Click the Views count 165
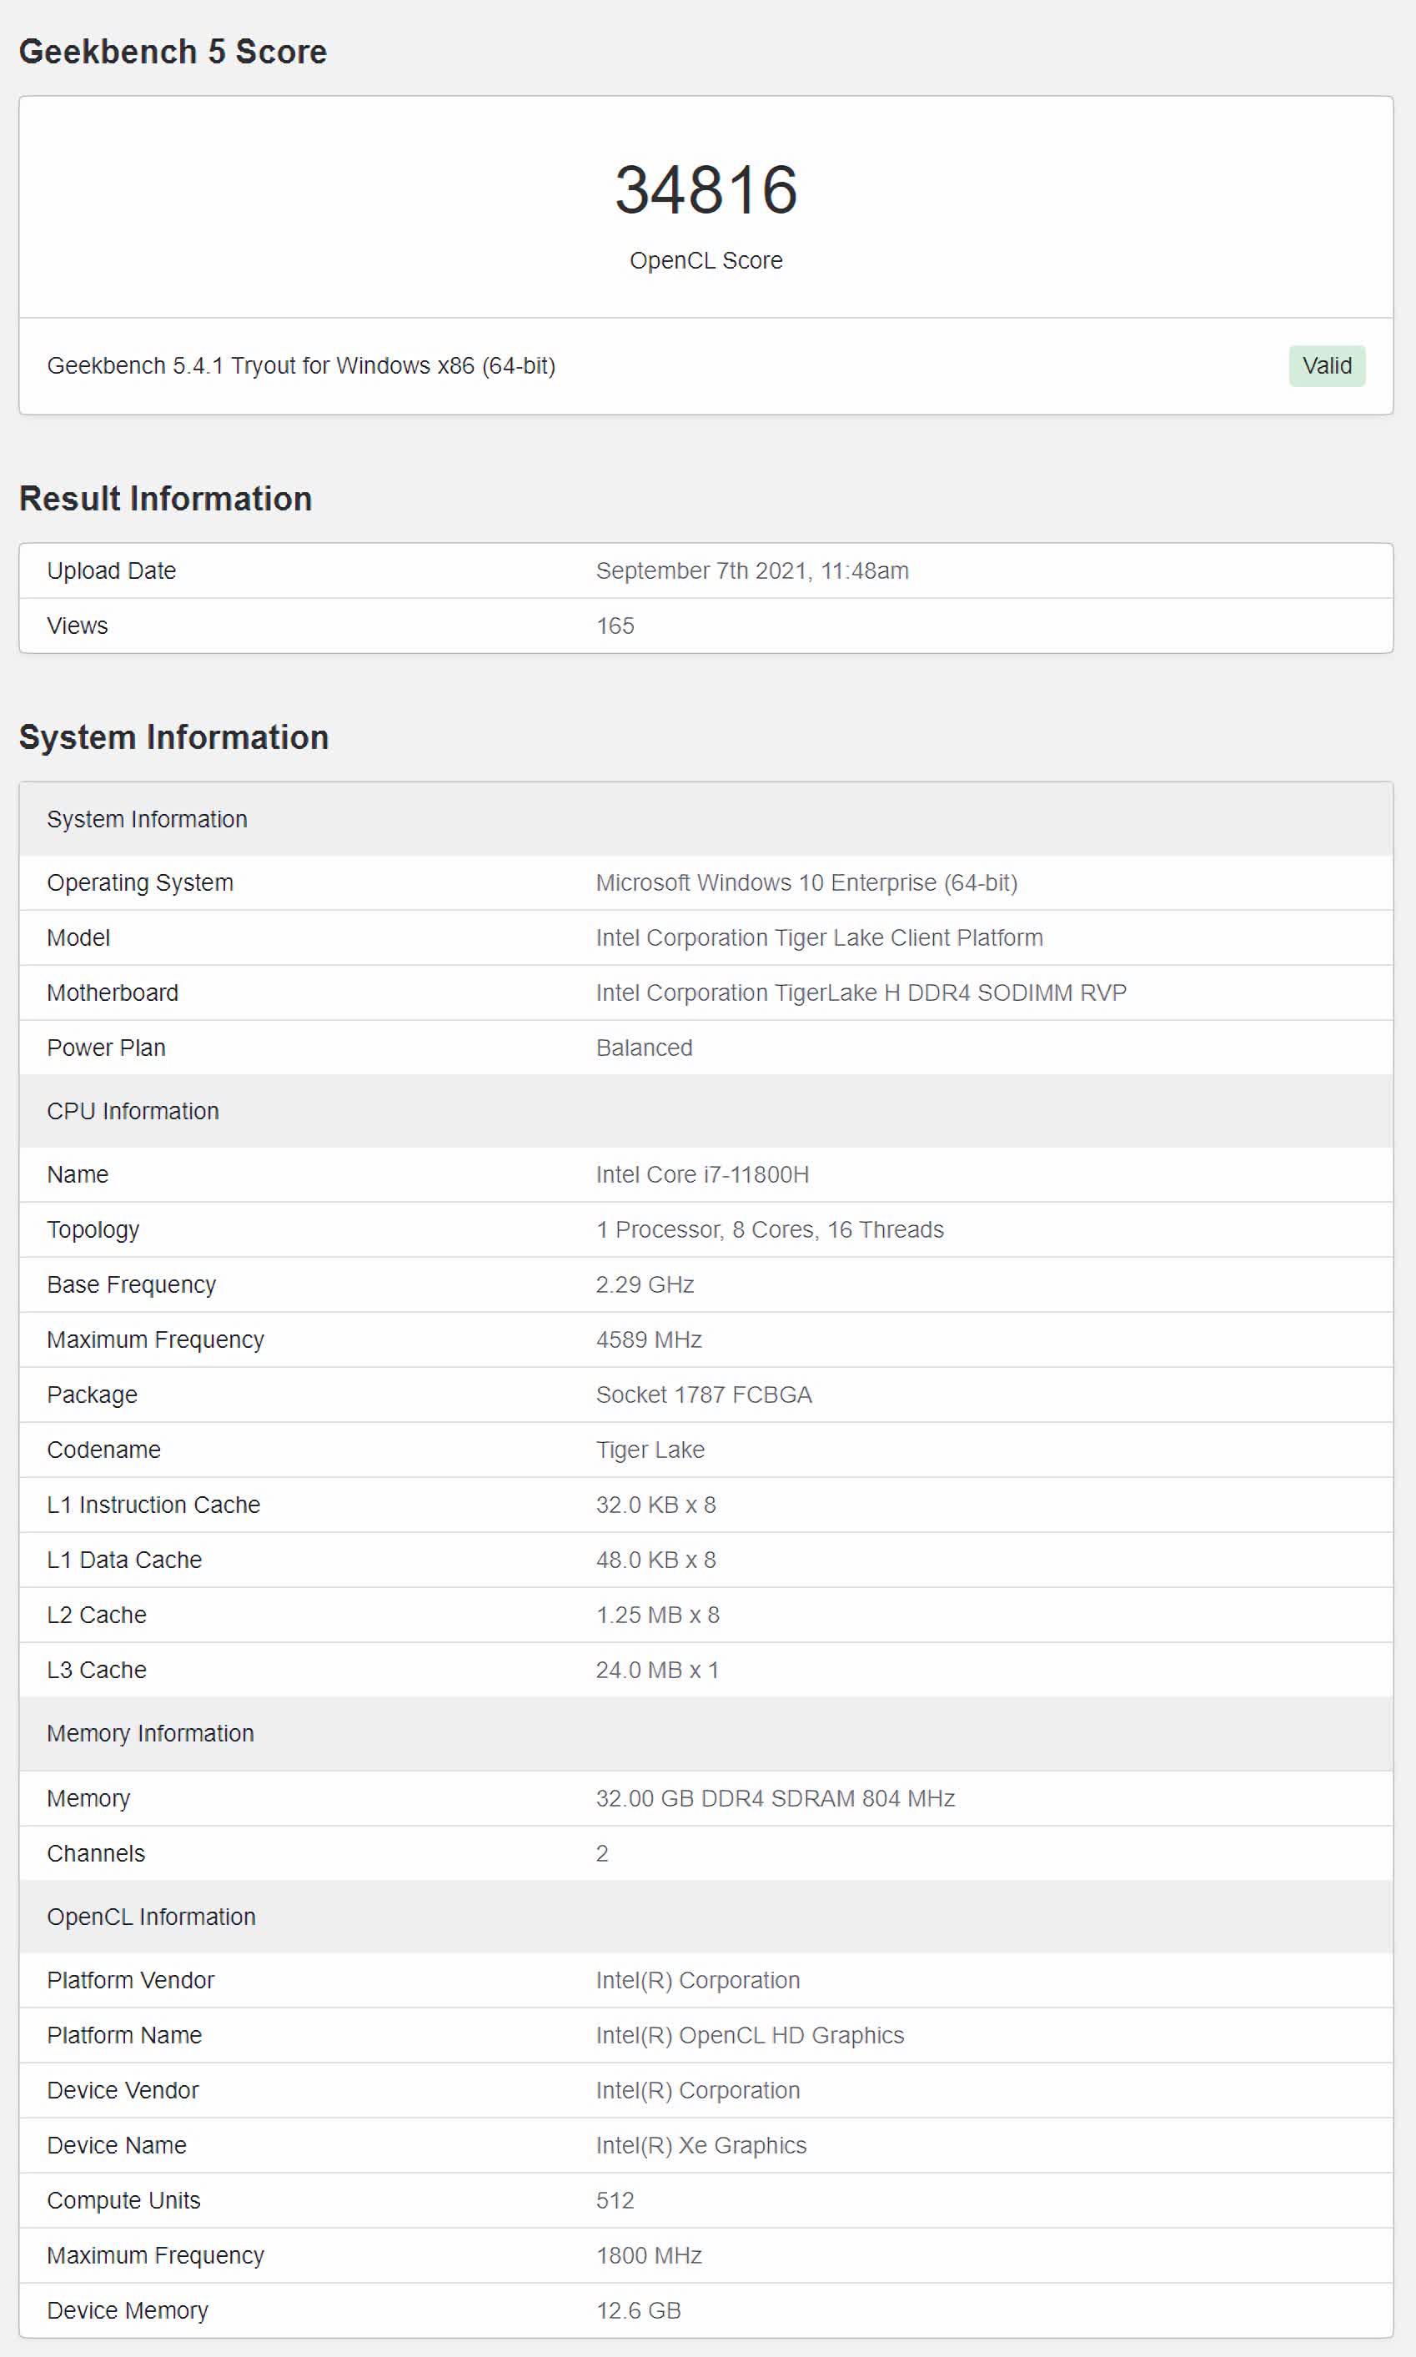The image size is (1416, 2357). 615,626
